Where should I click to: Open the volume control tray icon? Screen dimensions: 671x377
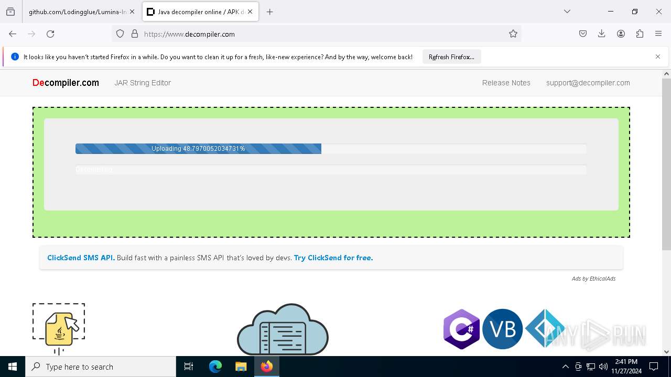pyautogui.click(x=603, y=367)
